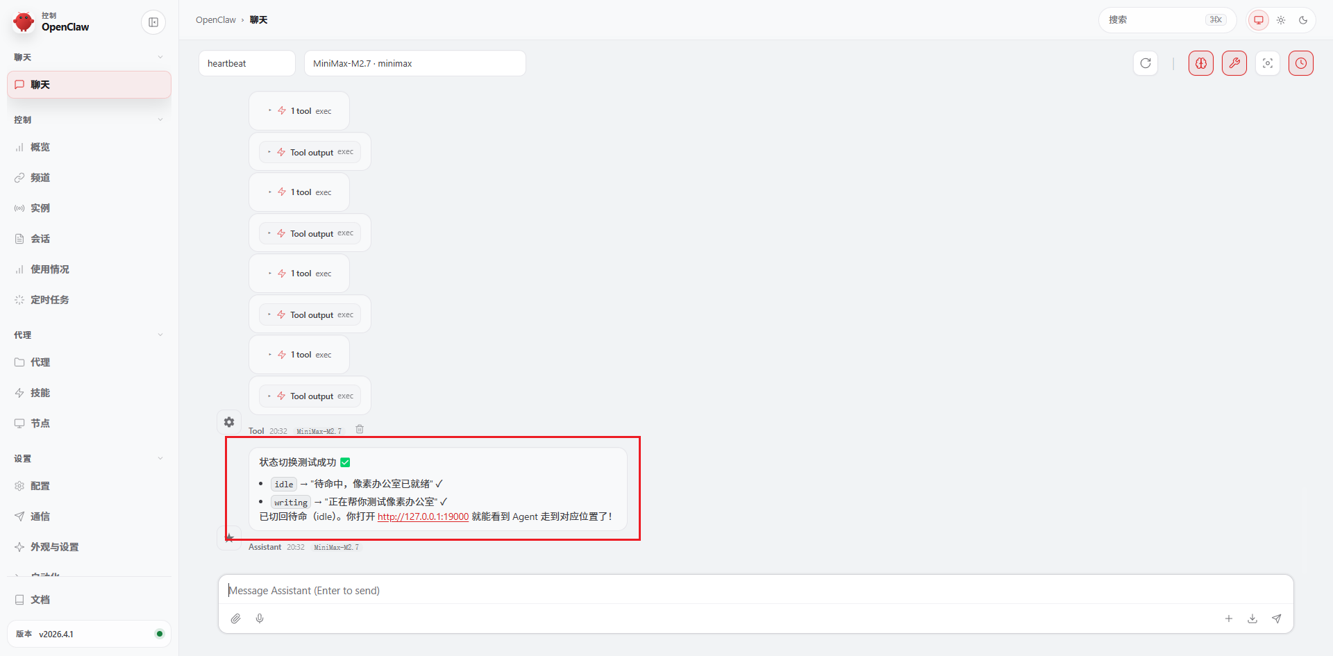Delete the tool message with trash icon

pos(360,430)
